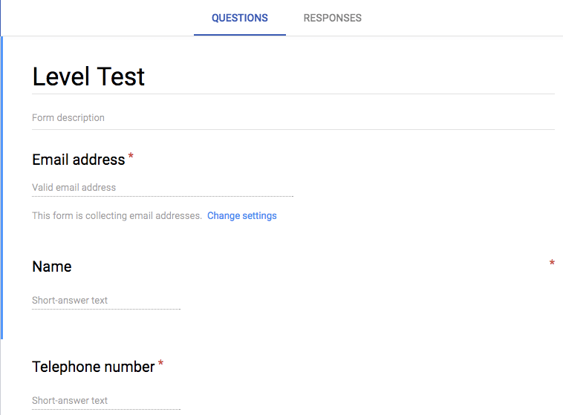Click the divider line under Level Test
The image size is (563, 415).
coord(293,94)
